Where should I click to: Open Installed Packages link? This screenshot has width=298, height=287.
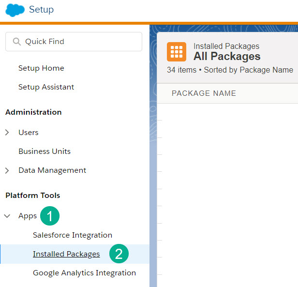click(66, 254)
